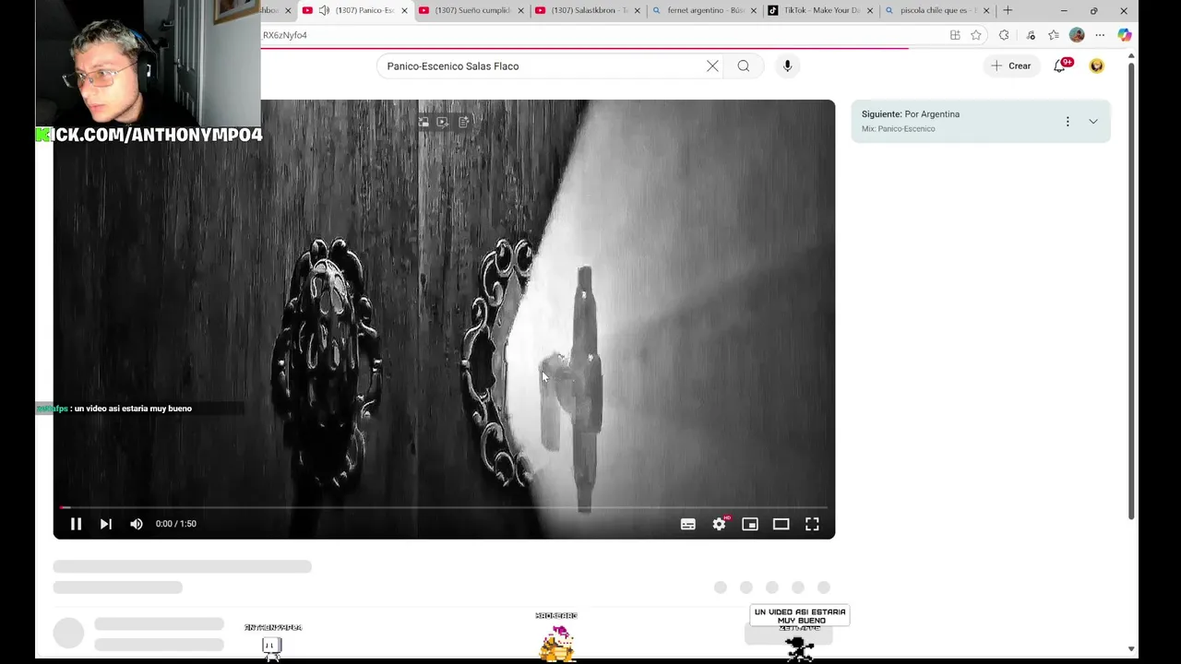Image resolution: width=1181 pixels, height=664 pixels.
Task: Close the Sueño cumplido tab
Action: pos(520,10)
